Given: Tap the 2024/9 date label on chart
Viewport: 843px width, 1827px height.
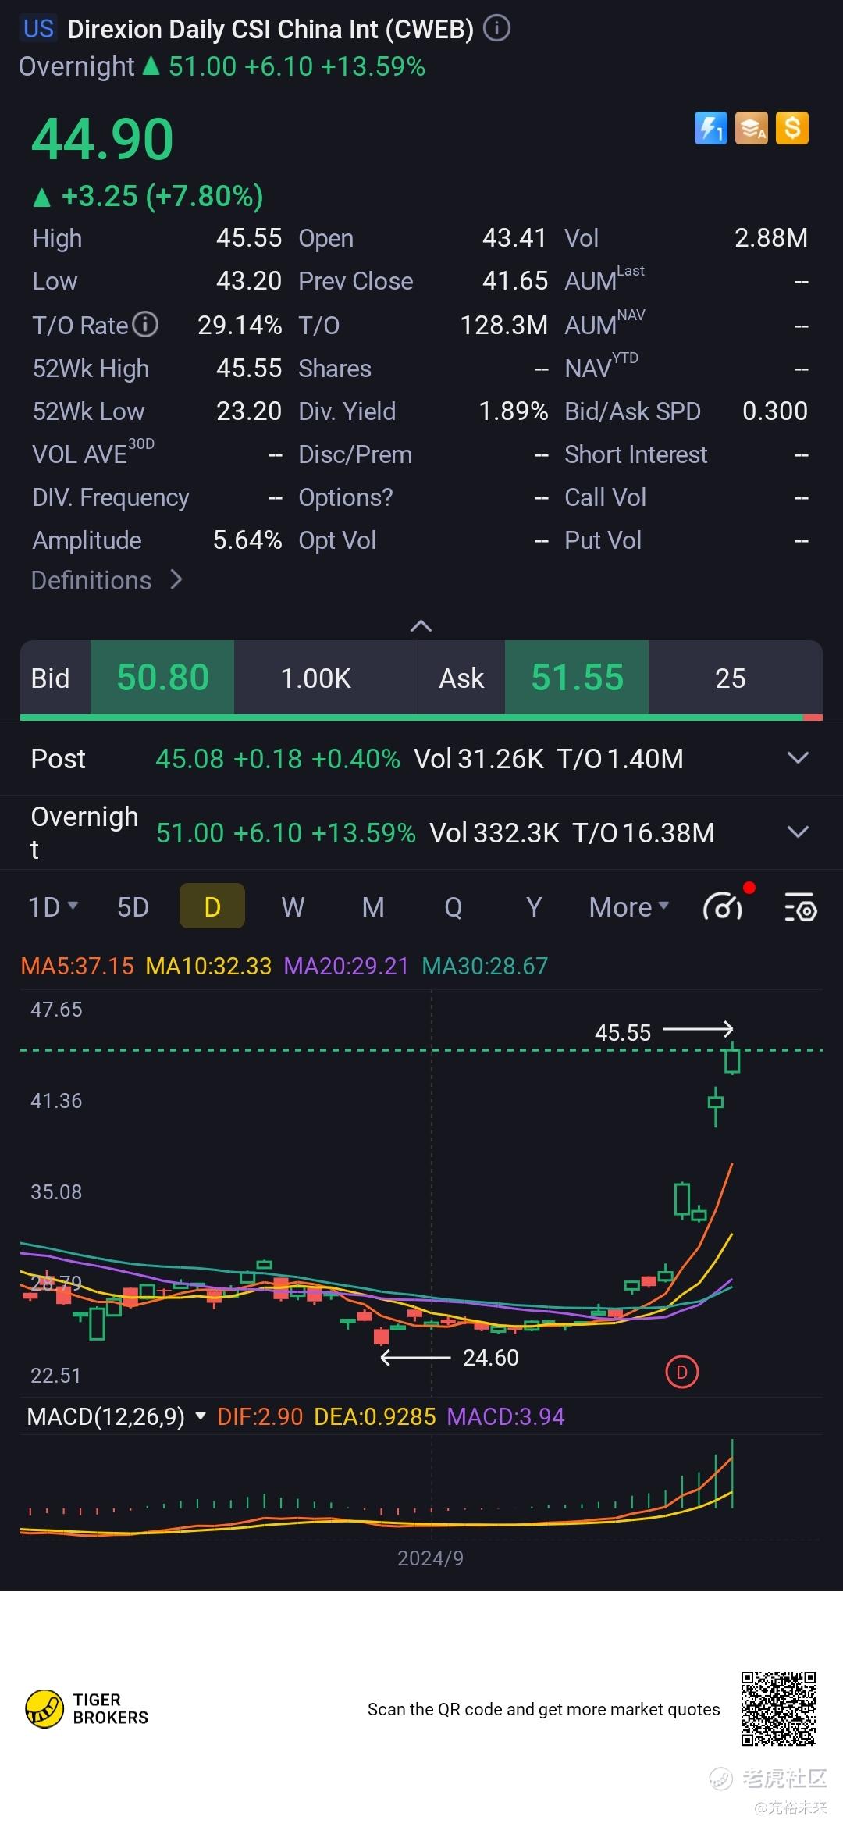Looking at the screenshot, I should tap(430, 1558).
